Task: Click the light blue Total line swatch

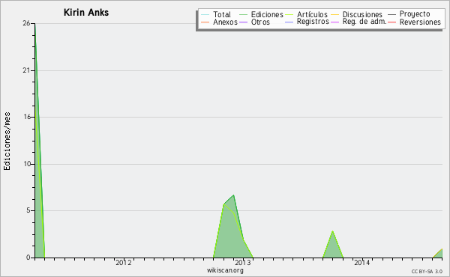Action: [x=205, y=15]
